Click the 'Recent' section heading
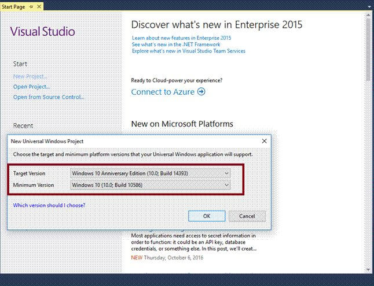374x286 pixels. click(x=23, y=126)
